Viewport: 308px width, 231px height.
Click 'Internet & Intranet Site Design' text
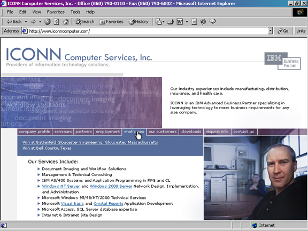[x=72, y=215]
